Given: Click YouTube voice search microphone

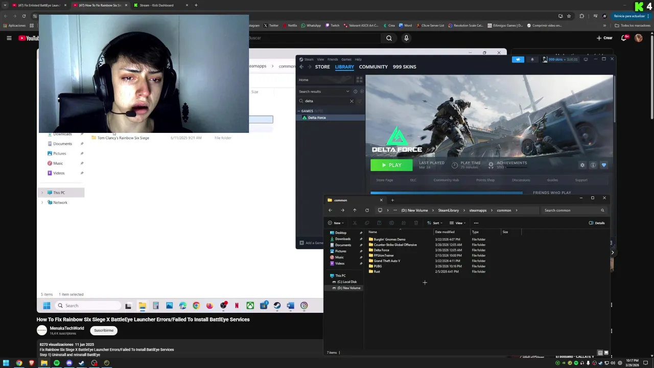Looking at the screenshot, I should [406, 38].
